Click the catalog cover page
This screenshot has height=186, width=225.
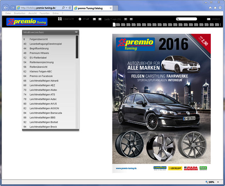point(162,103)
